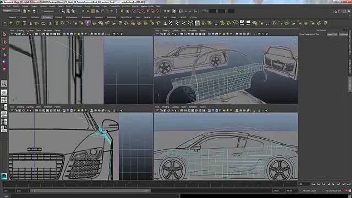Switch to four-view layout in toolbox
Viewport: 352px width, 198px height.
[x=4, y=100]
